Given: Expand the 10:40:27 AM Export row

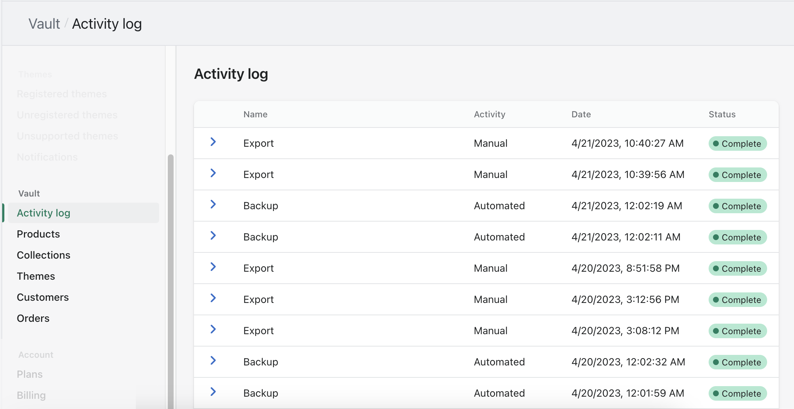Looking at the screenshot, I should pos(213,142).
